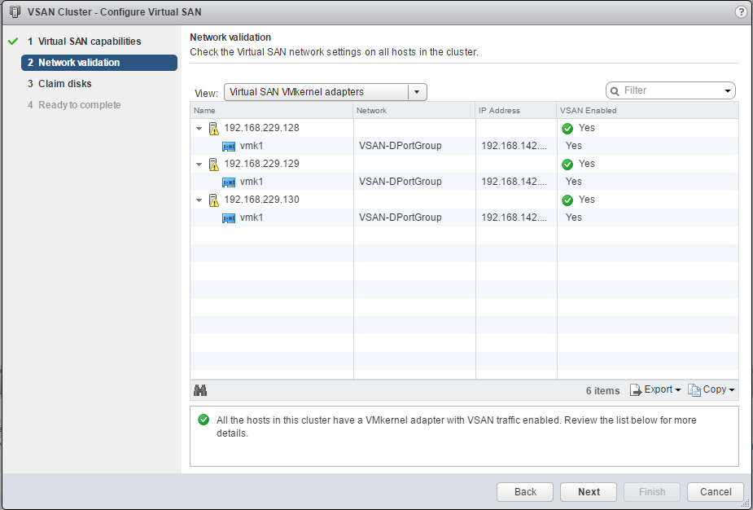Viewport: 753px width, 510px height.
Task: Click the Next button
Action: (x=589, y=492)
